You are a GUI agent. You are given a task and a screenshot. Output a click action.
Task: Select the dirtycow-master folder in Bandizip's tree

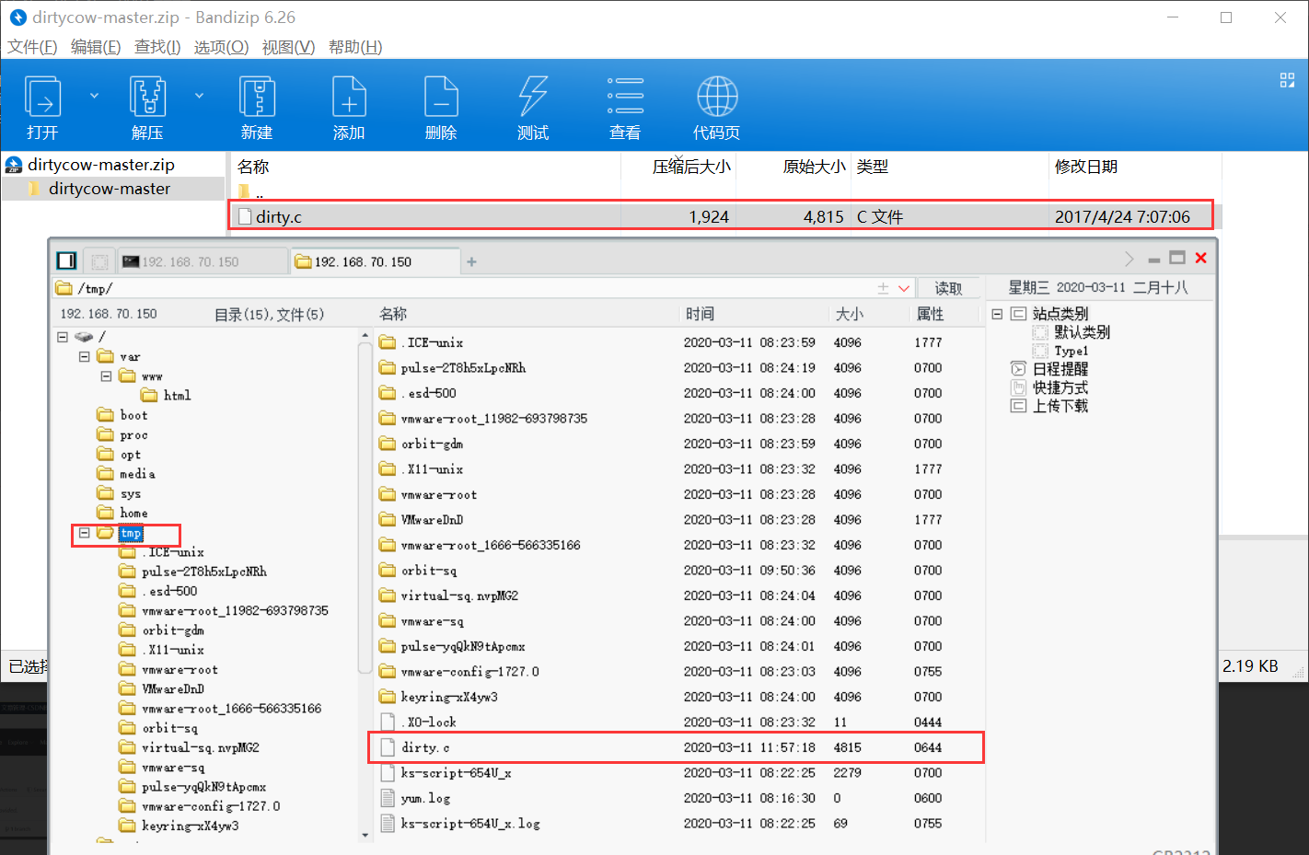point(109,189)
